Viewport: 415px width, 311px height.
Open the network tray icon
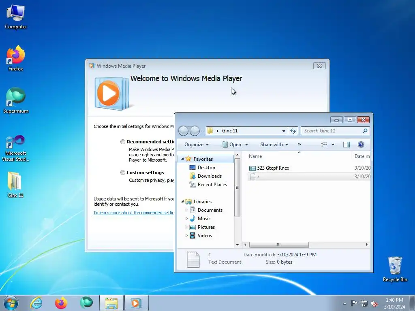point(364,303)
